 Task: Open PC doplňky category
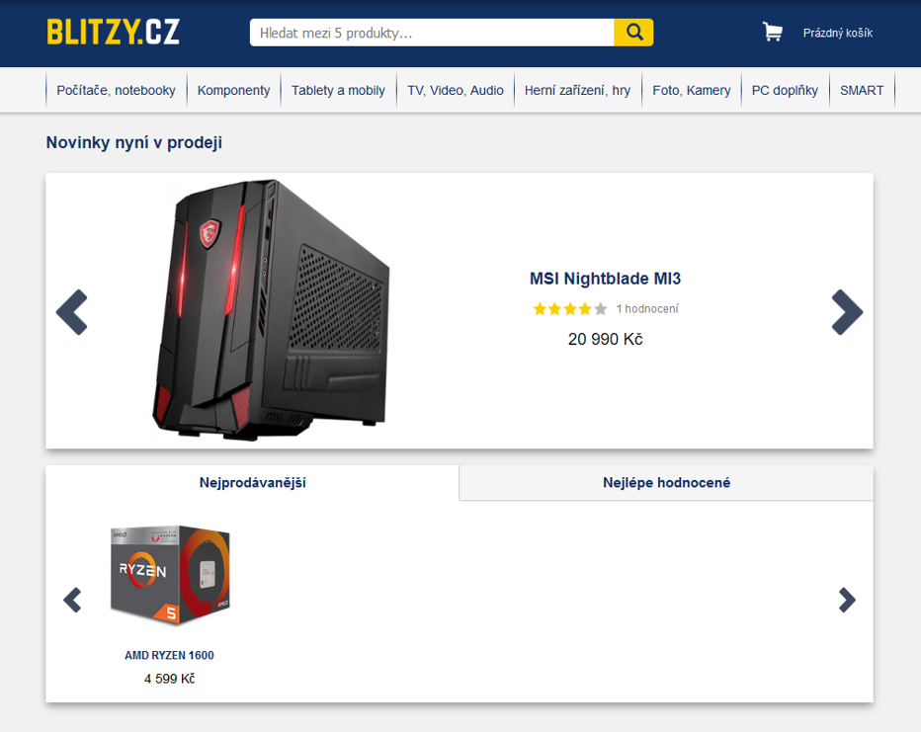click(x=785, y=91)
